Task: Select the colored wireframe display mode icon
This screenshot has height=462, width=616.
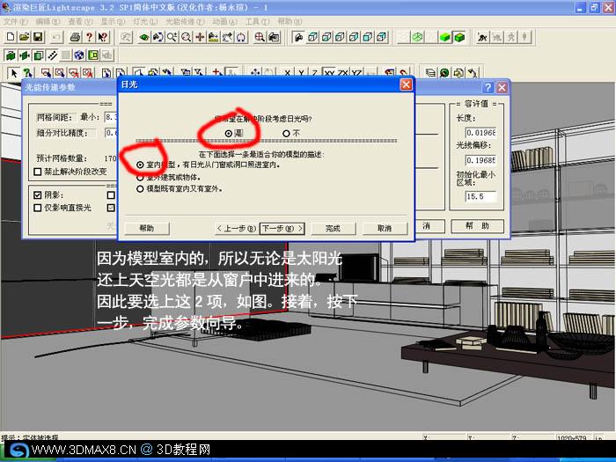Action: point(418,37)
